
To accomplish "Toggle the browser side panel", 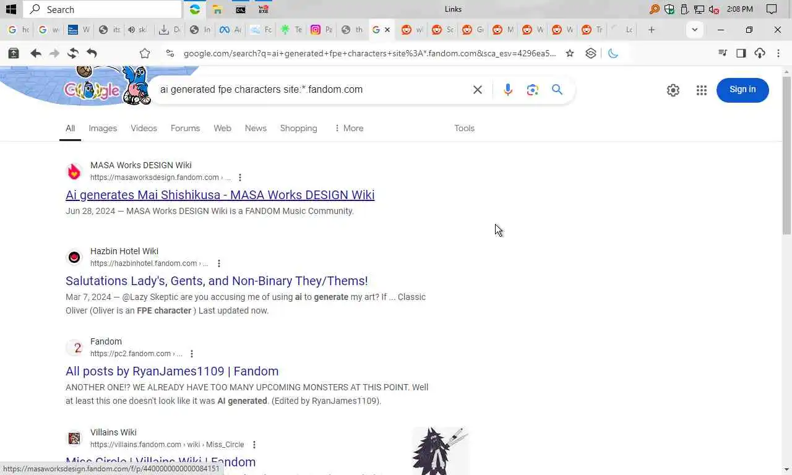I will 741,53.
